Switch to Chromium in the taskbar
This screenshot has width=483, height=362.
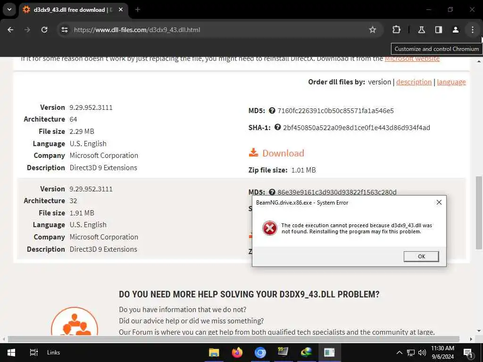[260, 353]
